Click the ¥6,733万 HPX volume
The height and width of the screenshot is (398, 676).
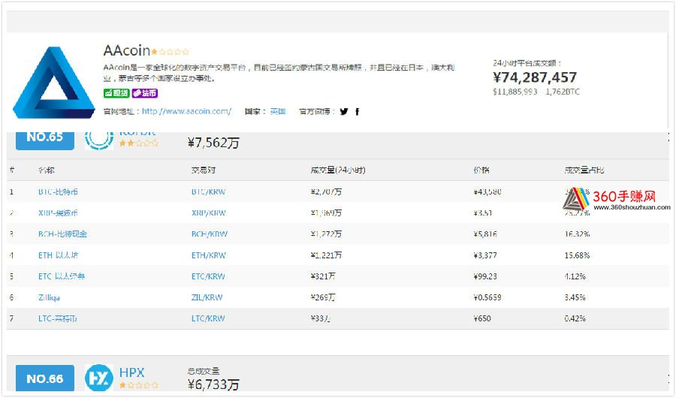(x=213, y=384)
